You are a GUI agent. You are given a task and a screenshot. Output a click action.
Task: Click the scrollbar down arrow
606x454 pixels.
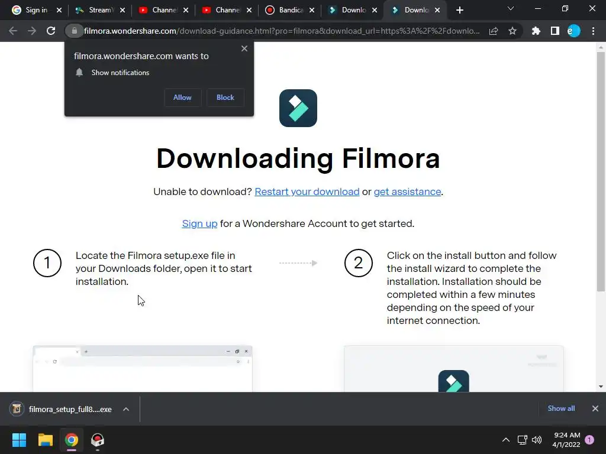point(601,387)
